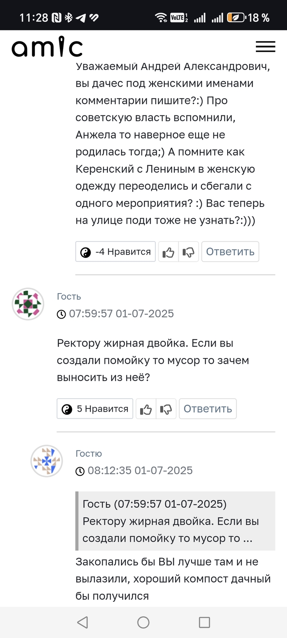This screenshot has height=638, width=287.
Task: Tap the blue-beige 'Гостю' avatar
Action: click(47, 461)
